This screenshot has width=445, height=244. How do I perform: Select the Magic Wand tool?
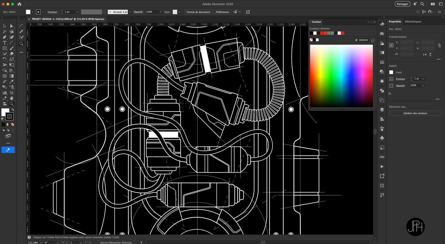coord(4,32)
